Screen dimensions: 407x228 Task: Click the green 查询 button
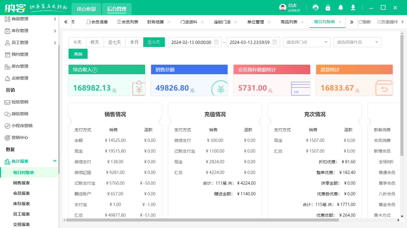point(78,54)
